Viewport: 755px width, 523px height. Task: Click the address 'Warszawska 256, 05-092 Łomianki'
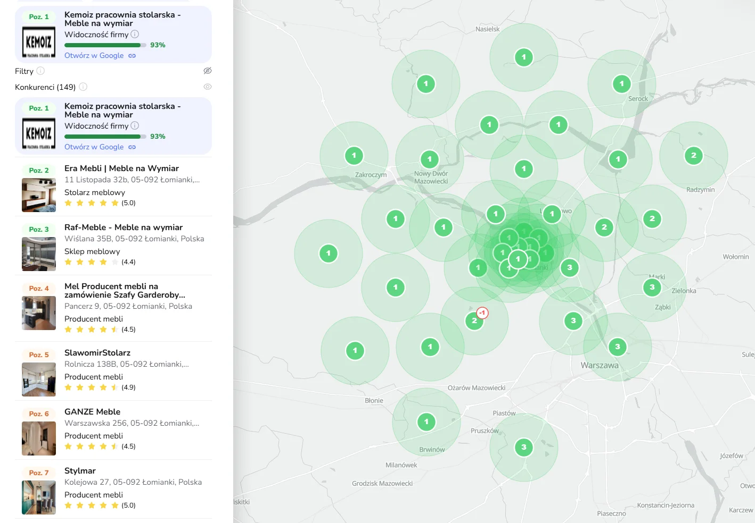(132, 423)
